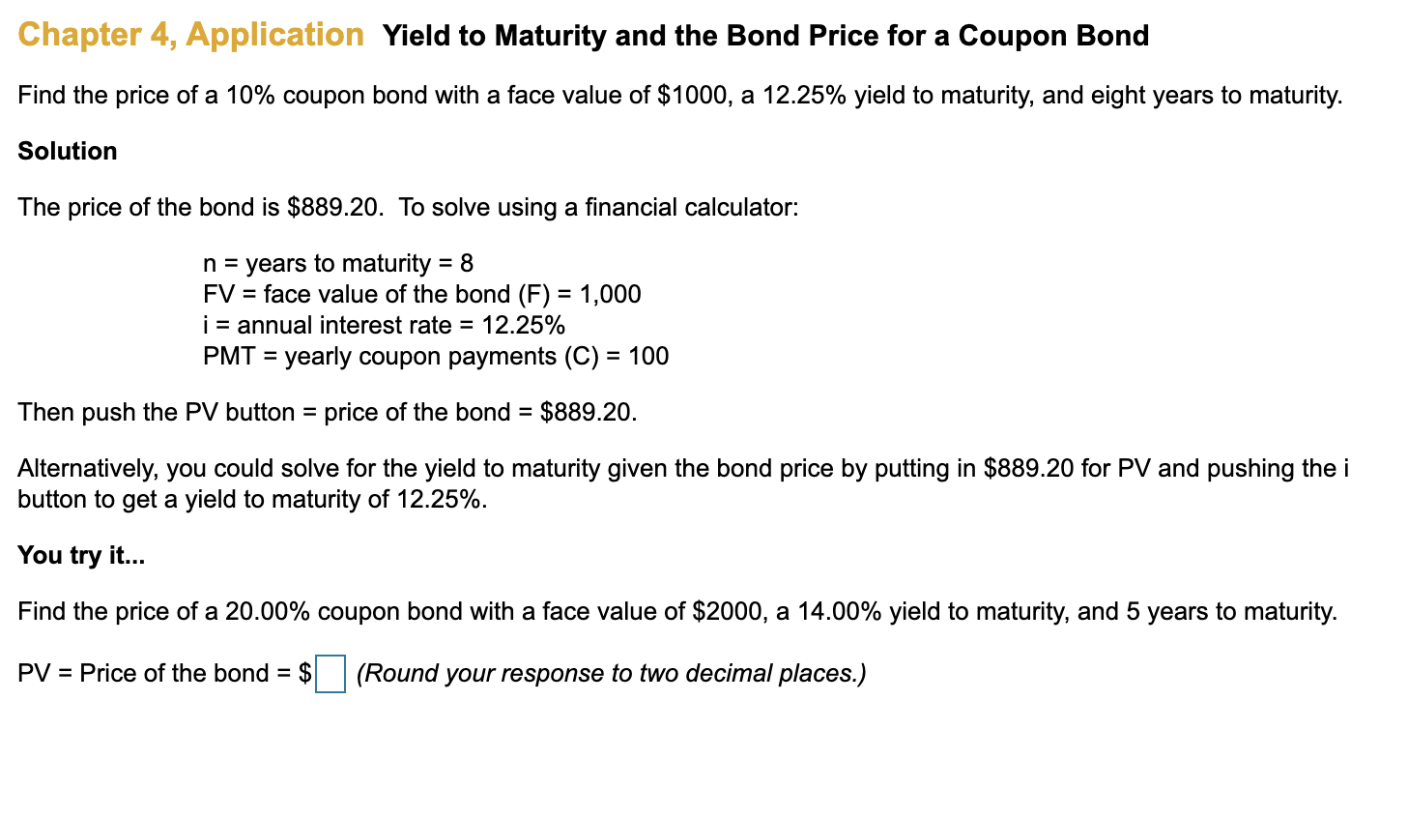
Task: Click the example question about the 10% coupon bond
Action: click(x=680, y=95)
